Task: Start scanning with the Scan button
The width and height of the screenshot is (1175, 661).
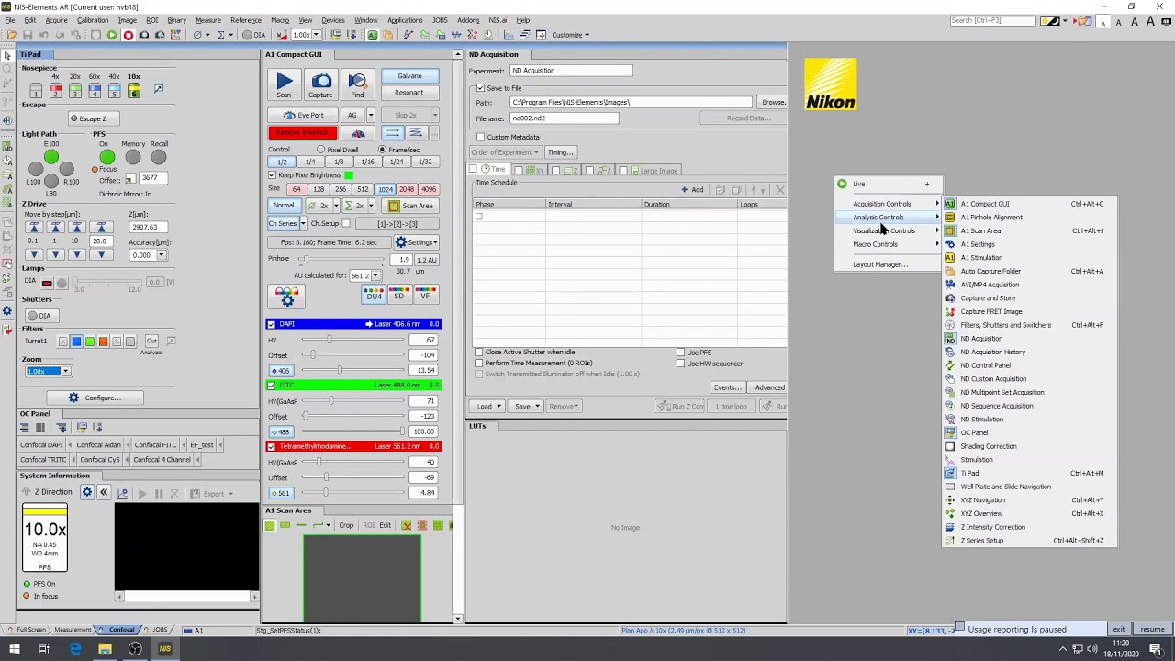Action: 285,84
